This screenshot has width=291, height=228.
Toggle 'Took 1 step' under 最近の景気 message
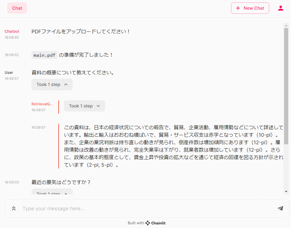pos(52,193)
